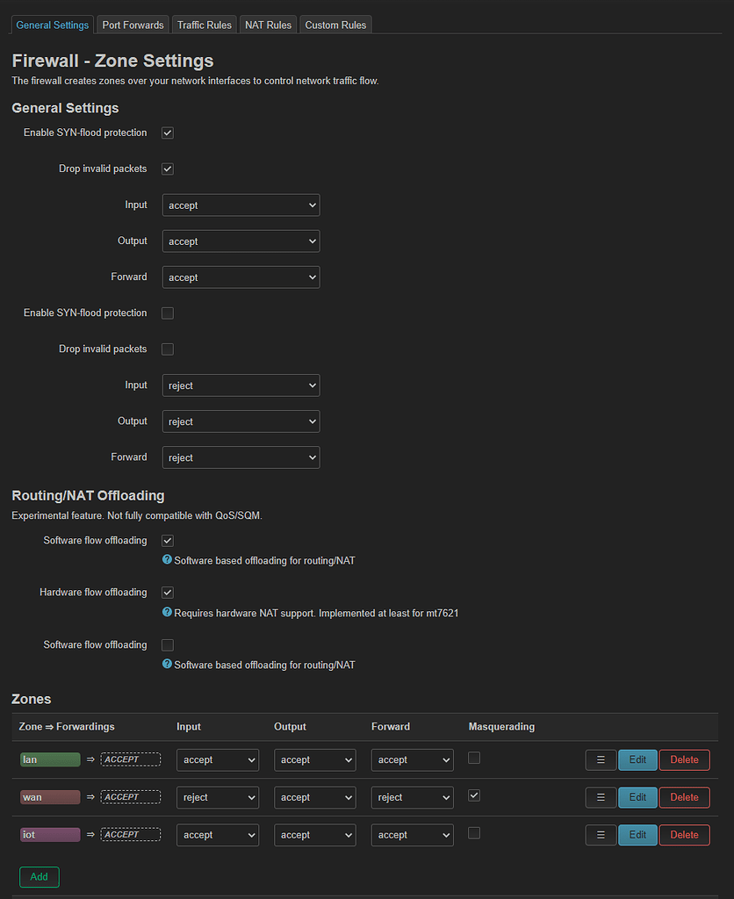
Task: Disable the first Enable SYN-flood protection checkbox
Action: coord(167,133)
